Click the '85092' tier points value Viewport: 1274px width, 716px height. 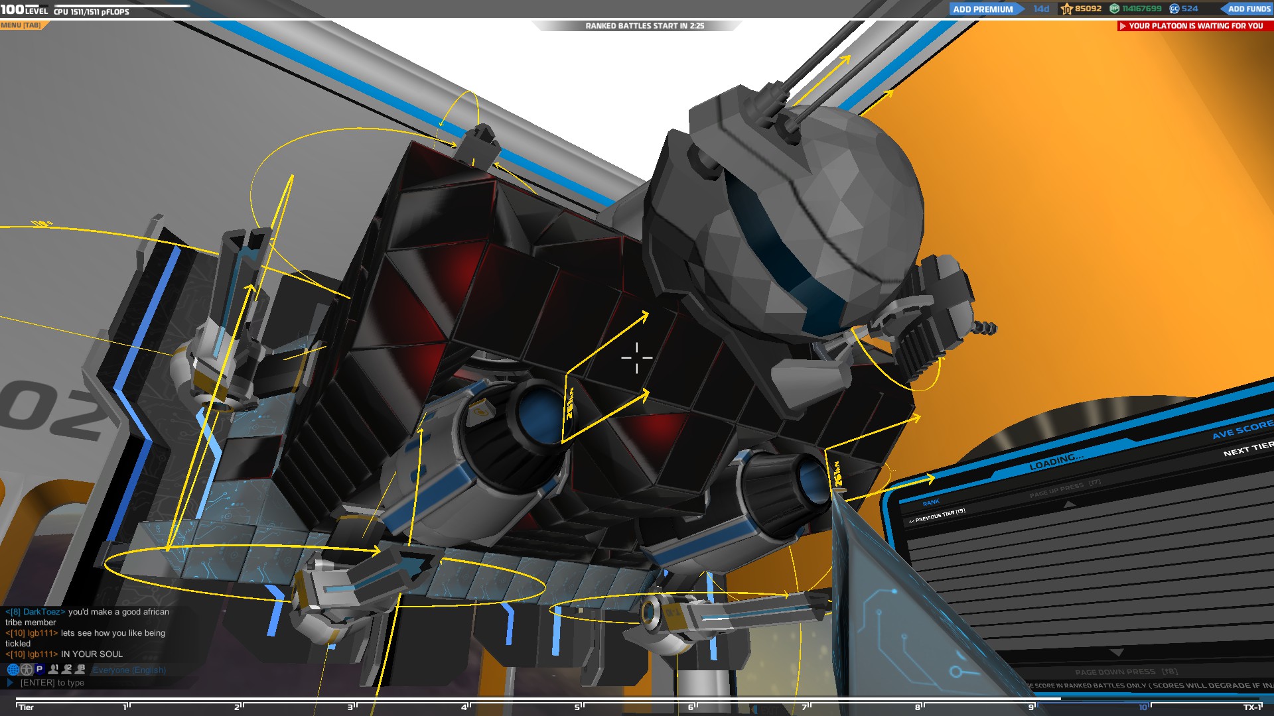(x=1088, y=9)
